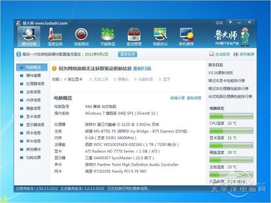
Task: Click the graphics value ATI Radeon HD 7770
Action: coord(122,151)
